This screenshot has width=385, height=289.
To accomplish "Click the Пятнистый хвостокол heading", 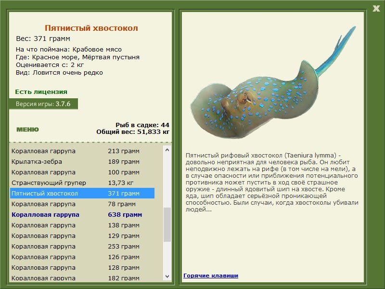I will point(91,28).
